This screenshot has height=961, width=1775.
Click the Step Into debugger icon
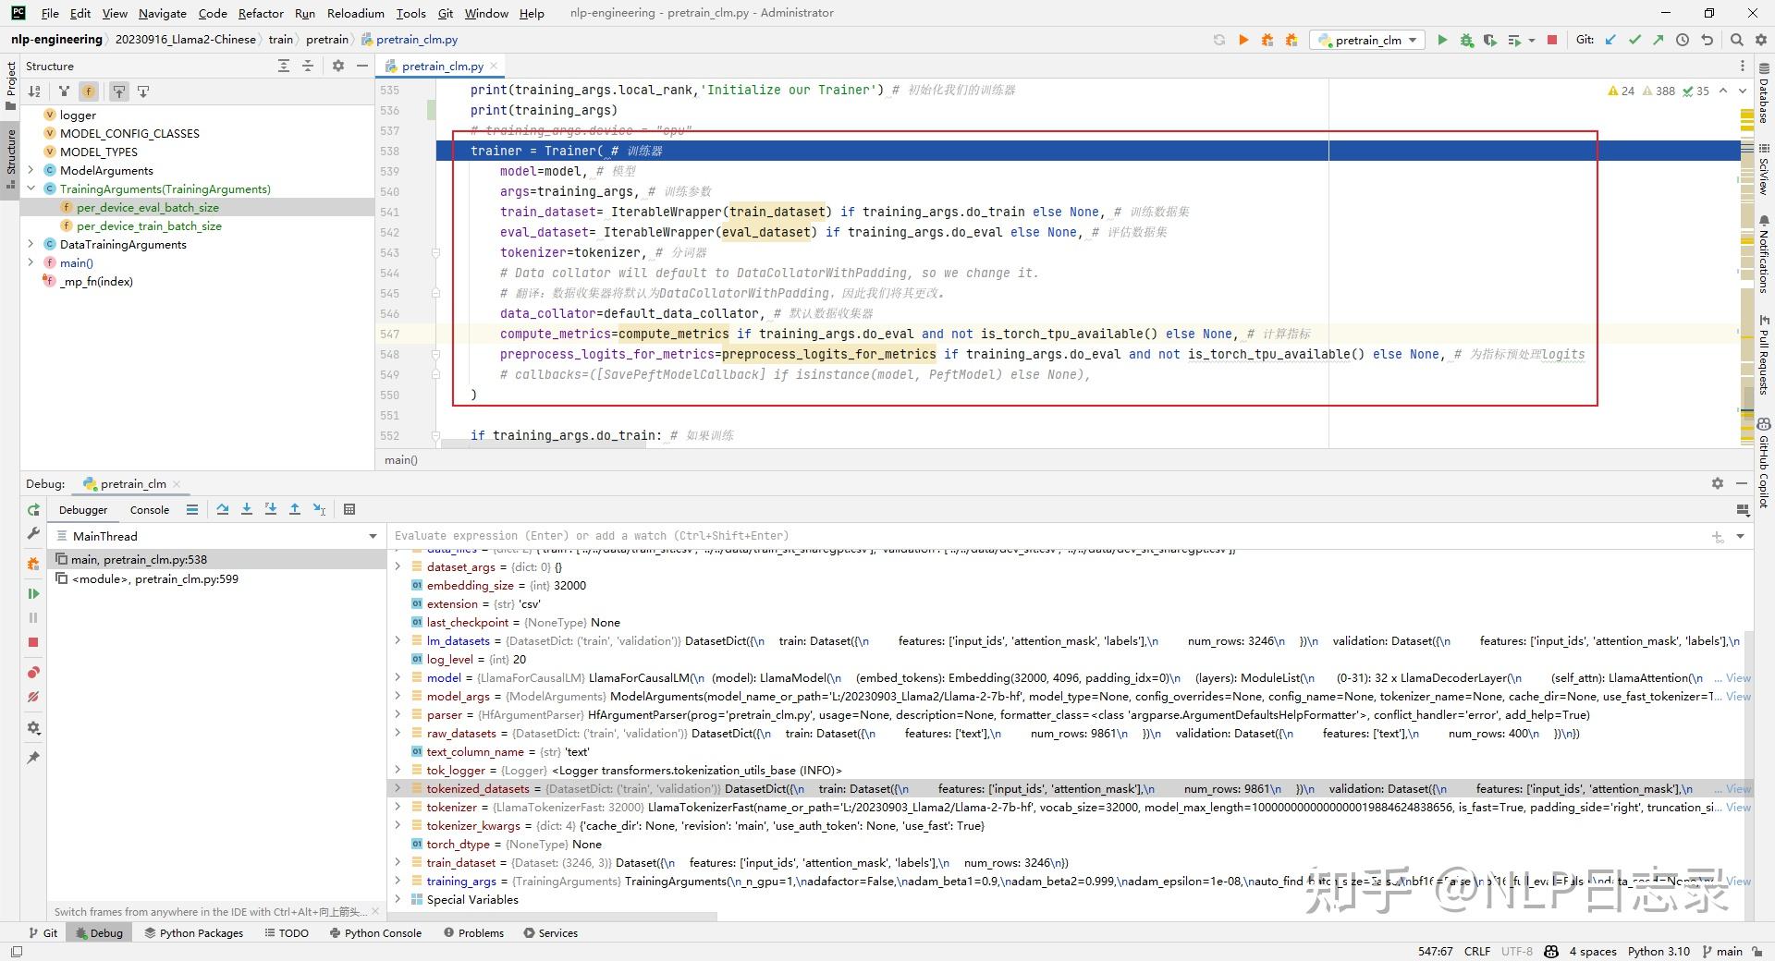[x=247, y=509]
